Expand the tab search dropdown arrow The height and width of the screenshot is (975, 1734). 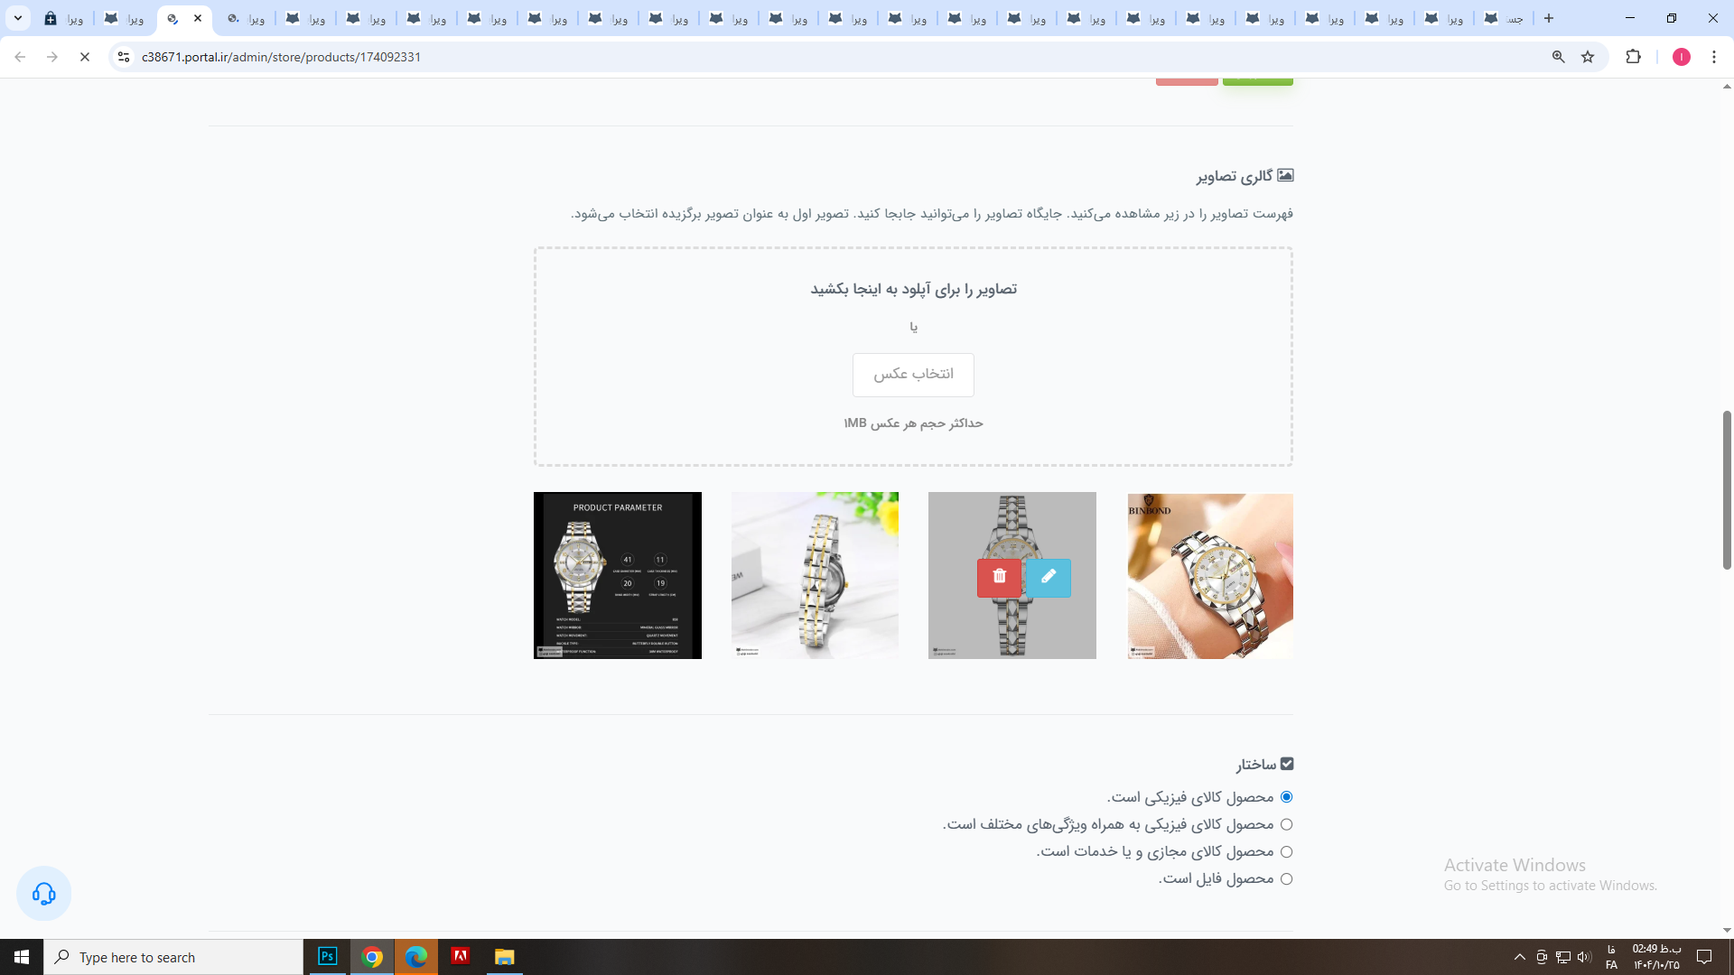(x=17, y=18)
